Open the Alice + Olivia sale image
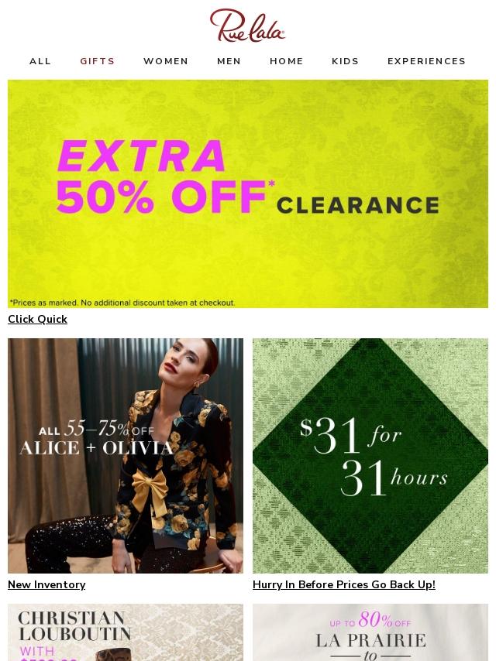Image resolution: width=496 pixels, height=661 pixels. coord(126,456)
